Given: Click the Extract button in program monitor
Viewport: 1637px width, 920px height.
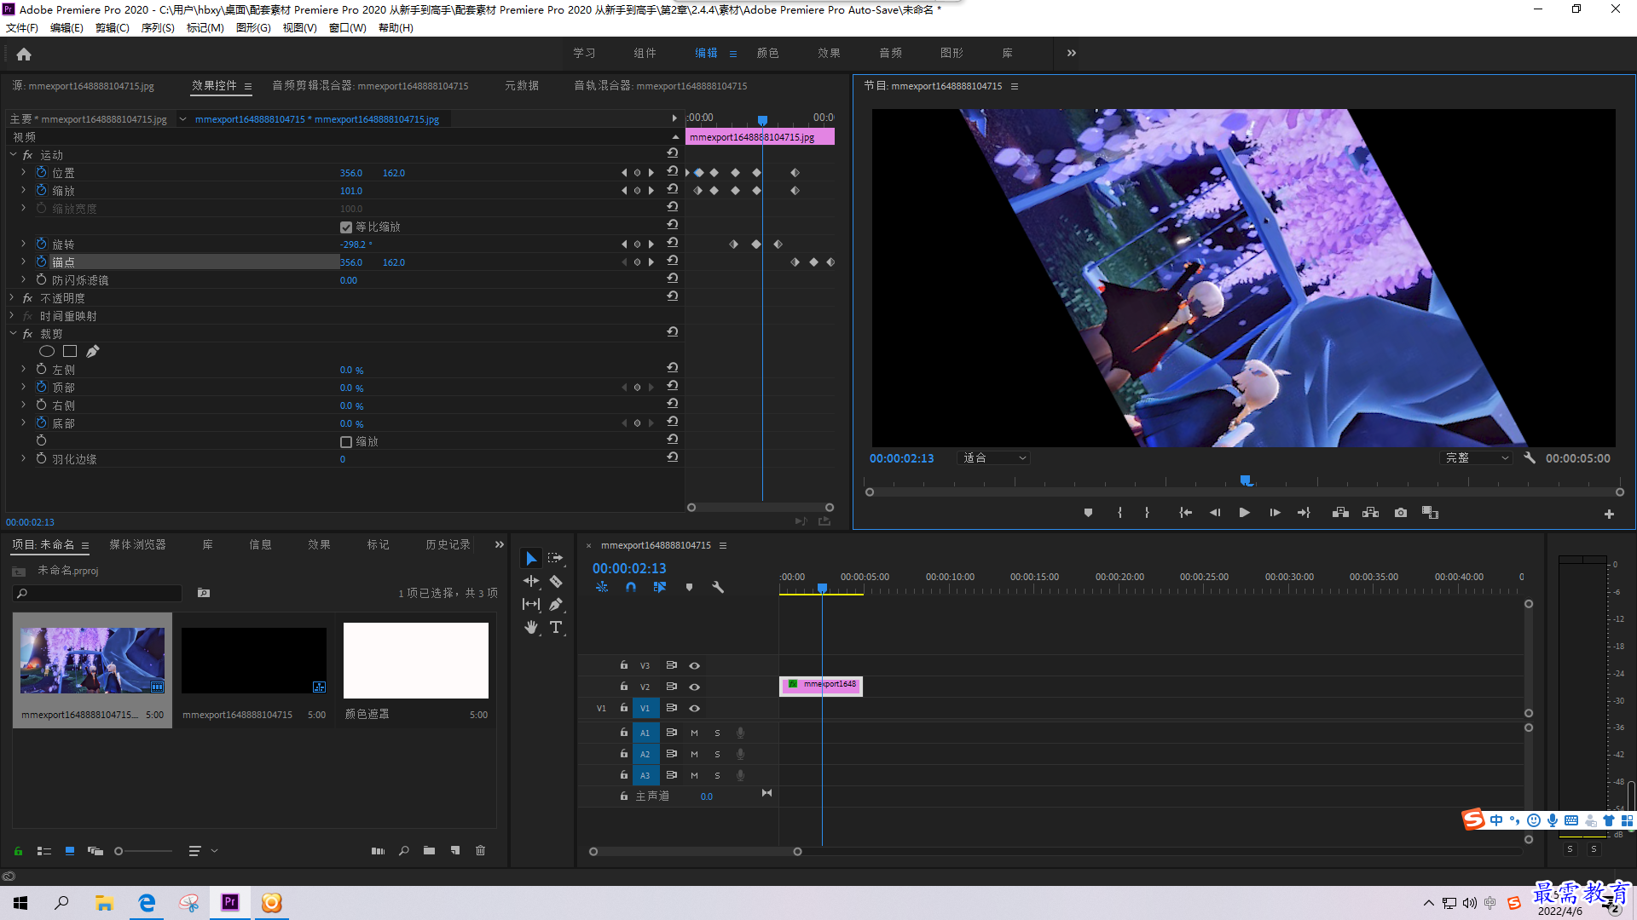Looking at the screenshot, I should click(1371, 513).
